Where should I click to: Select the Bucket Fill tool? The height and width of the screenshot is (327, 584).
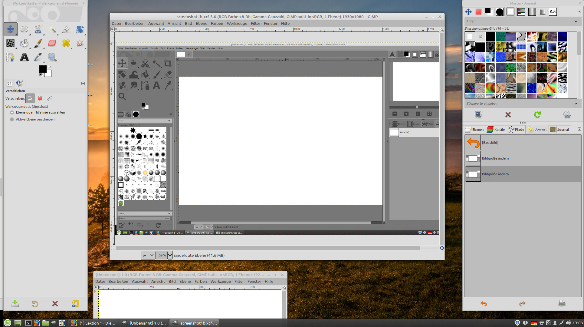[x=24, y=43]
